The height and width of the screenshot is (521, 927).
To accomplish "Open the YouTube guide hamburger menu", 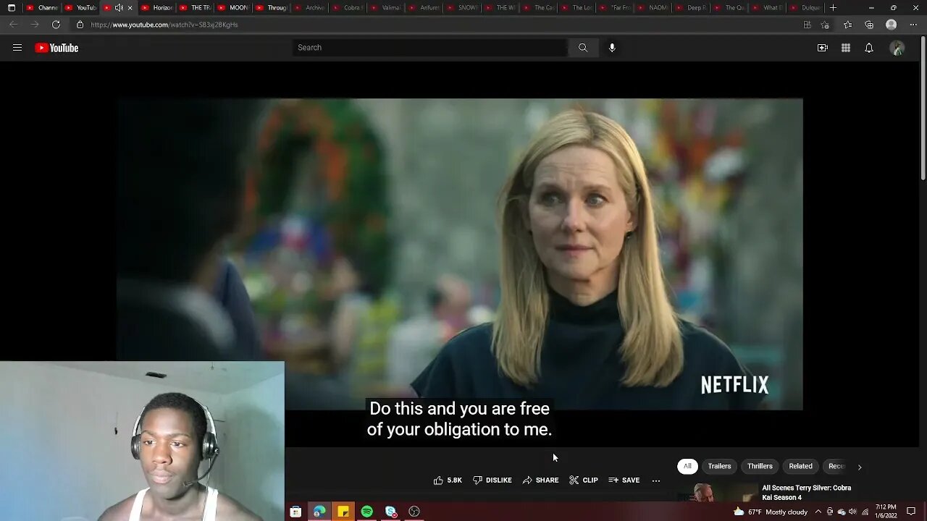I will [x=17, y=48].
